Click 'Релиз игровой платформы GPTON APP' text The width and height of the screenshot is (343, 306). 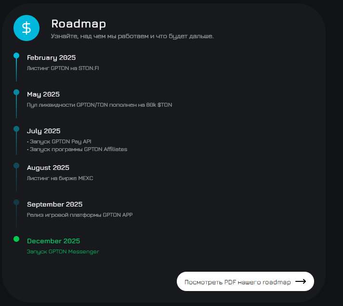point(79,215)
